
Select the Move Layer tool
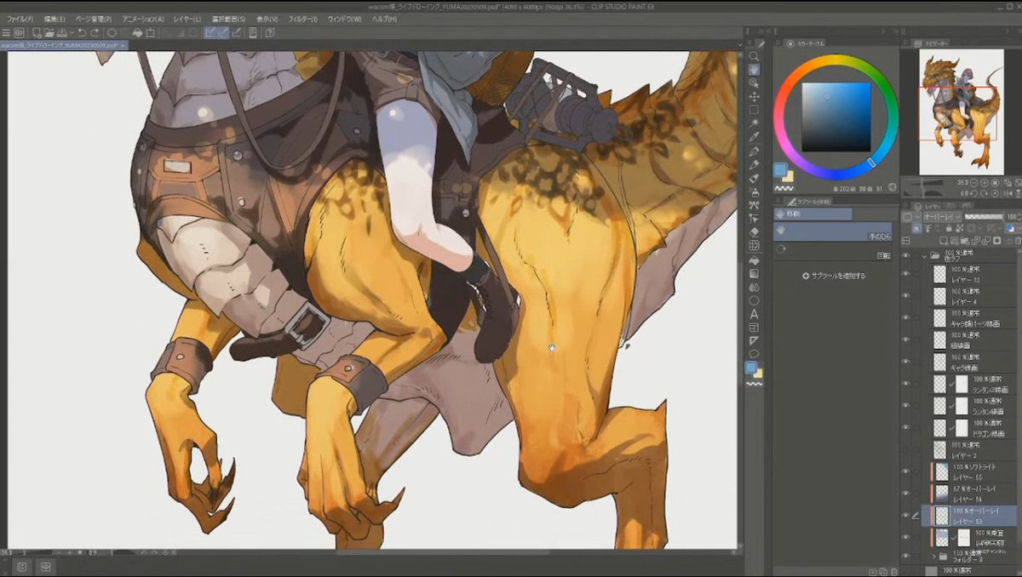pyautogui.click(x=755, y=96)
